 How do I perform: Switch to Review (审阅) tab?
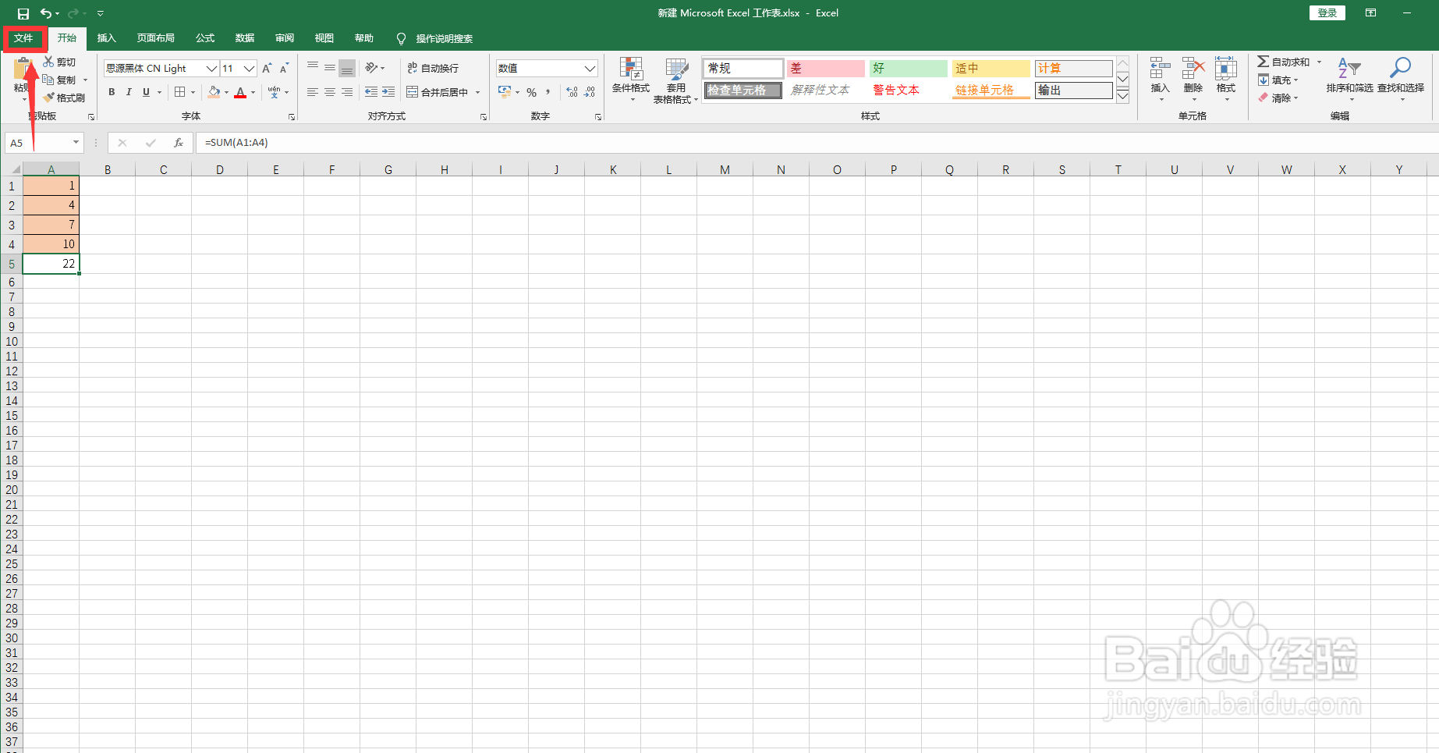tap(285, 38)
